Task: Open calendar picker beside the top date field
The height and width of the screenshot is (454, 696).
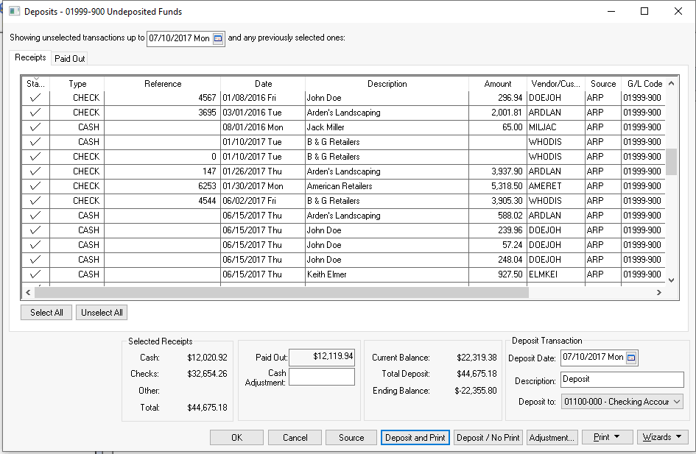Action: [218, 38]
